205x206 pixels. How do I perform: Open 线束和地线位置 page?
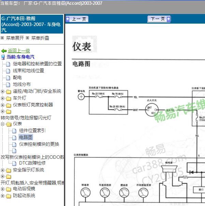(x=28, y=71)
